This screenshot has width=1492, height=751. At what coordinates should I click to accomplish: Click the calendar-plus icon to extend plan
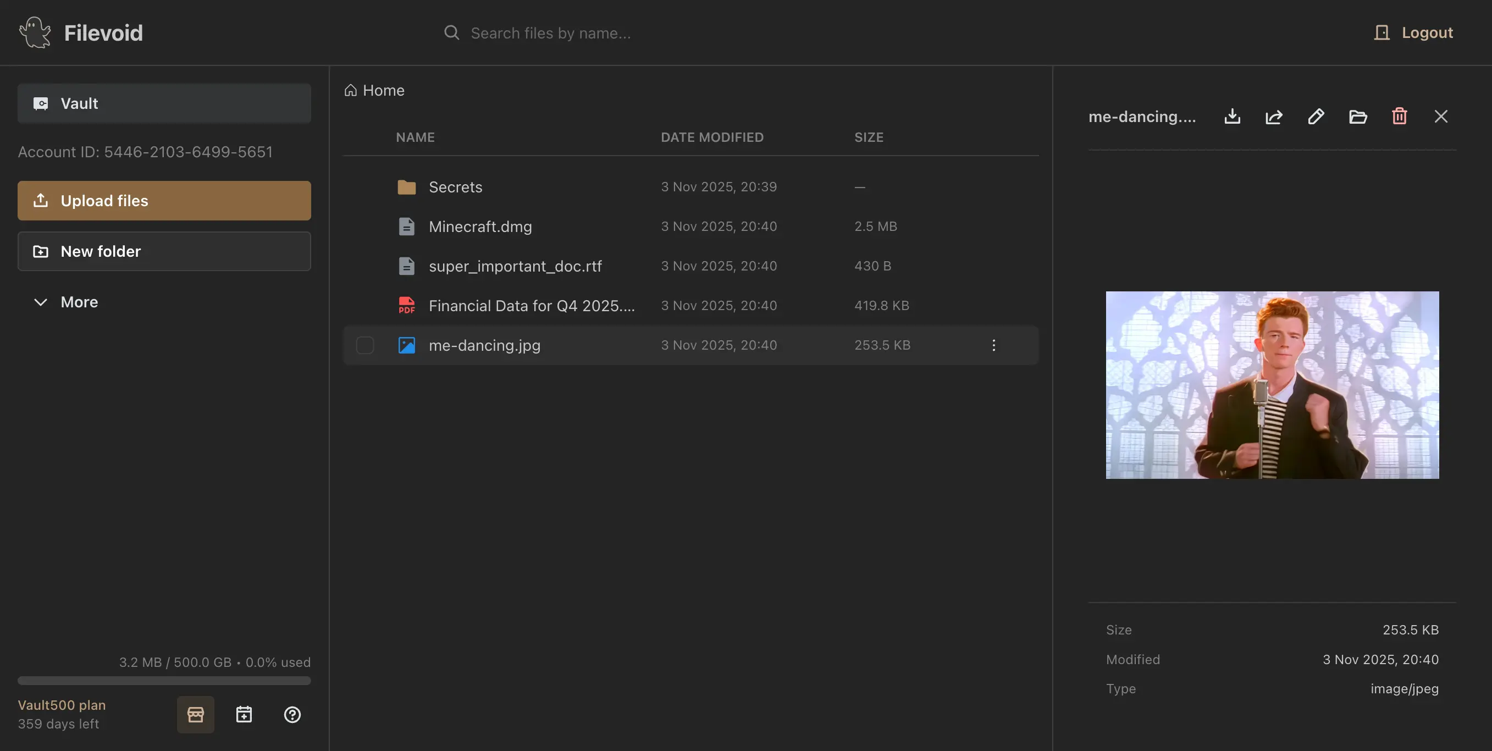click(244, 715)
